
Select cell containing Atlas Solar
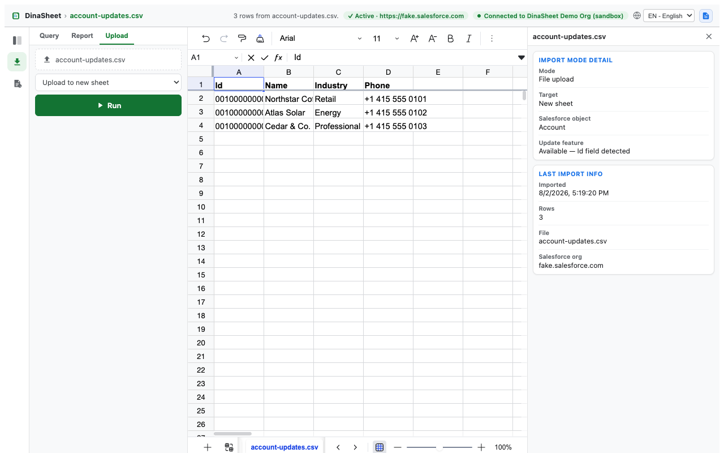click(288, 112)
